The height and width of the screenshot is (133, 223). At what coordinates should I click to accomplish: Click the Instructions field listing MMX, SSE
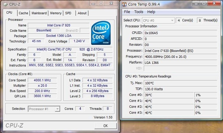coord(70,65)
